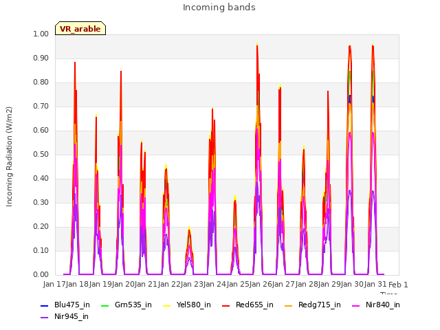Click the Jan 22 x-axis date label
The height and width of the screenshot is (330, 440).
(169, 284)
